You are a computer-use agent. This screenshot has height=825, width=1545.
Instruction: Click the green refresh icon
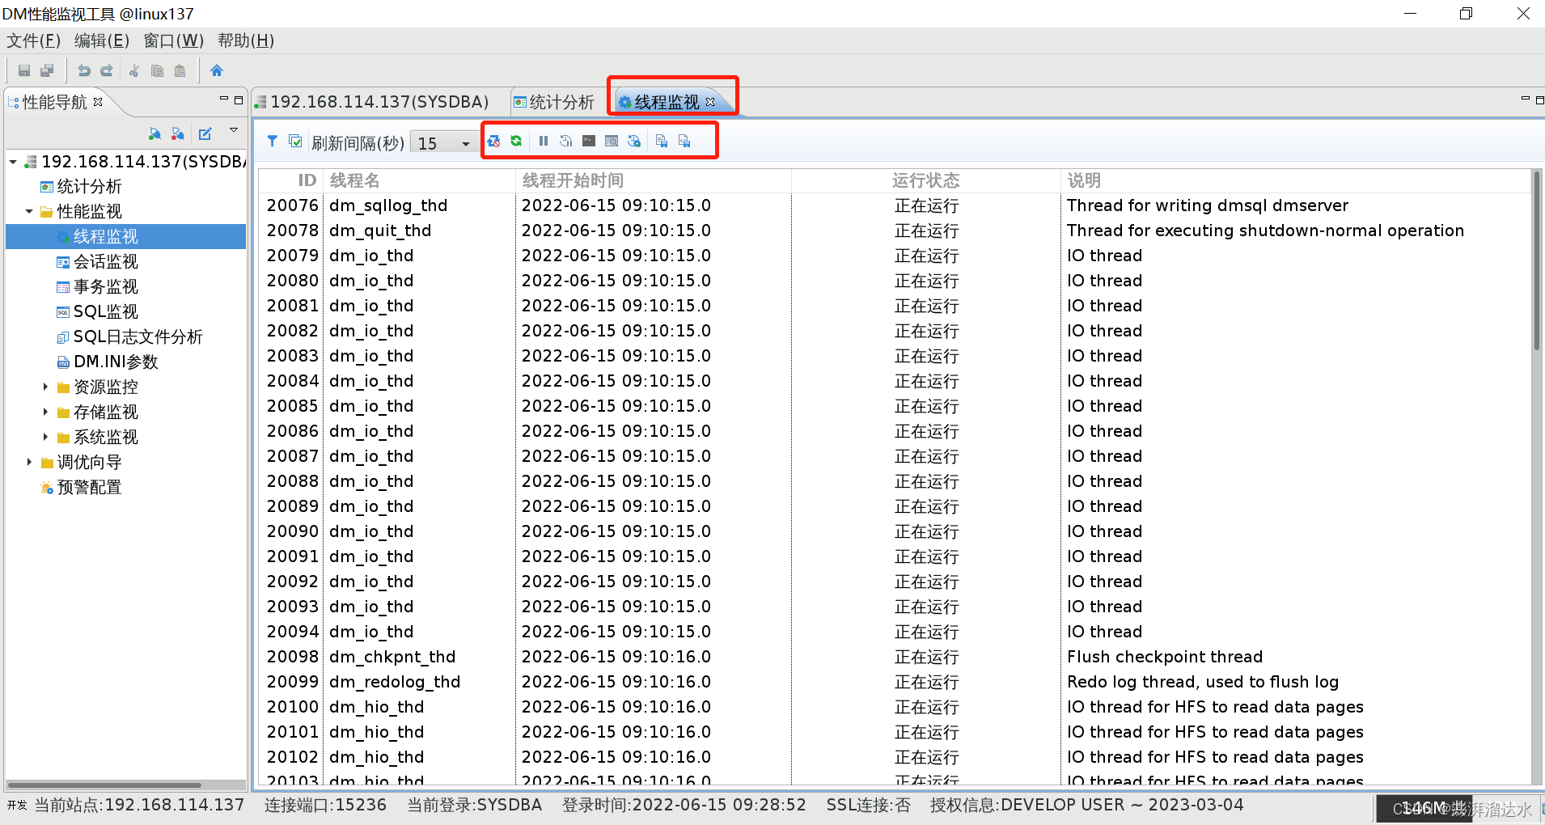click(x=516, y=142)
